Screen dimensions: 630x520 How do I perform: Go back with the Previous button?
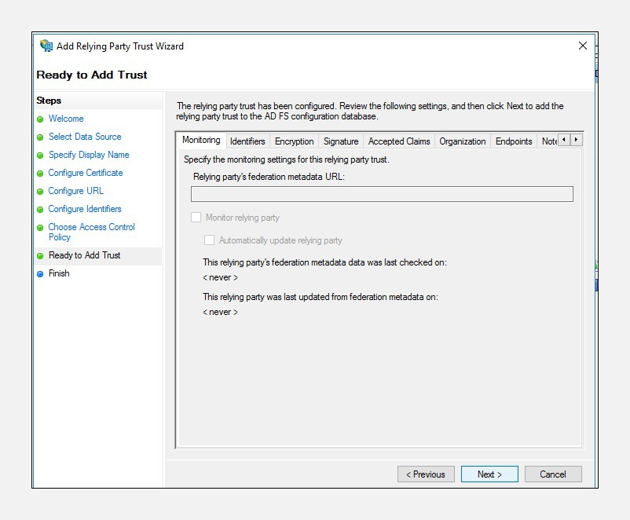426,474
